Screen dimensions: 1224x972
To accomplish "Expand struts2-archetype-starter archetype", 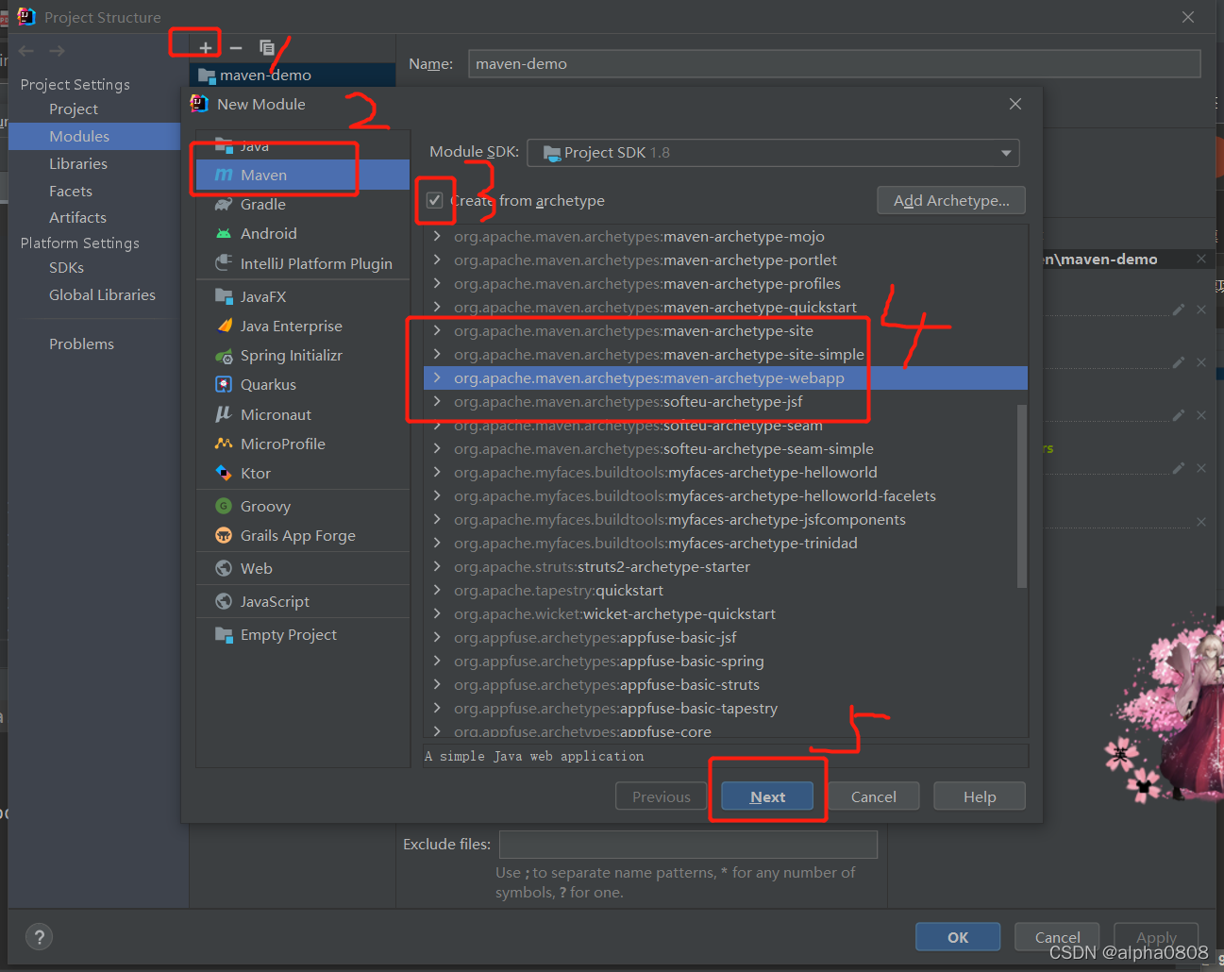I will coord(437,566).
